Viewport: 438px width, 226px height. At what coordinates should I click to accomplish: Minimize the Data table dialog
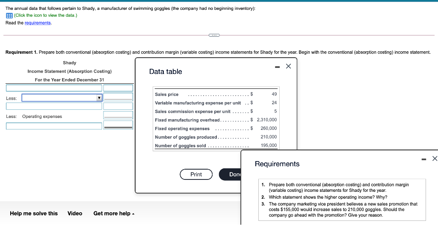(277, 67)
